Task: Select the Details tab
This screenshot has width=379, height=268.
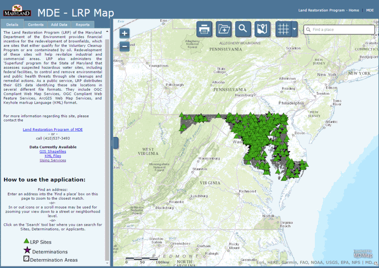Action: [x=13, y=25]
